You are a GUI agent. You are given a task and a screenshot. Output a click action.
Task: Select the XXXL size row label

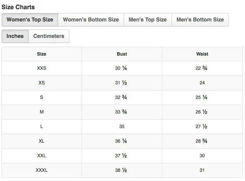pos(42,170)
